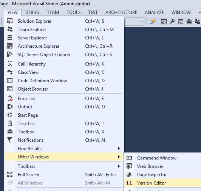201x191 pixels.
Task: Click the Ctrl+W, E shortcut text
Action: pos(94,99)
